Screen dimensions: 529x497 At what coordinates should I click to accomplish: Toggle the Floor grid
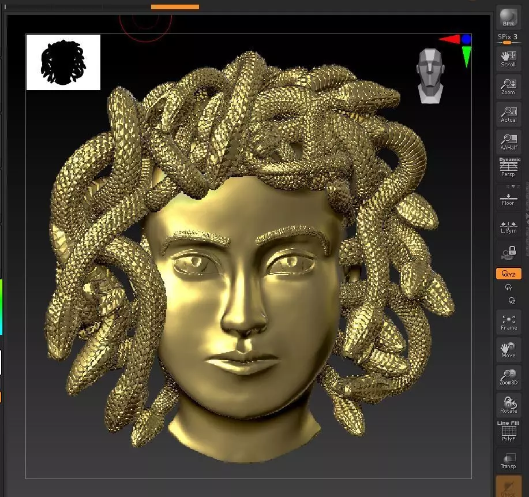point(508,198)
